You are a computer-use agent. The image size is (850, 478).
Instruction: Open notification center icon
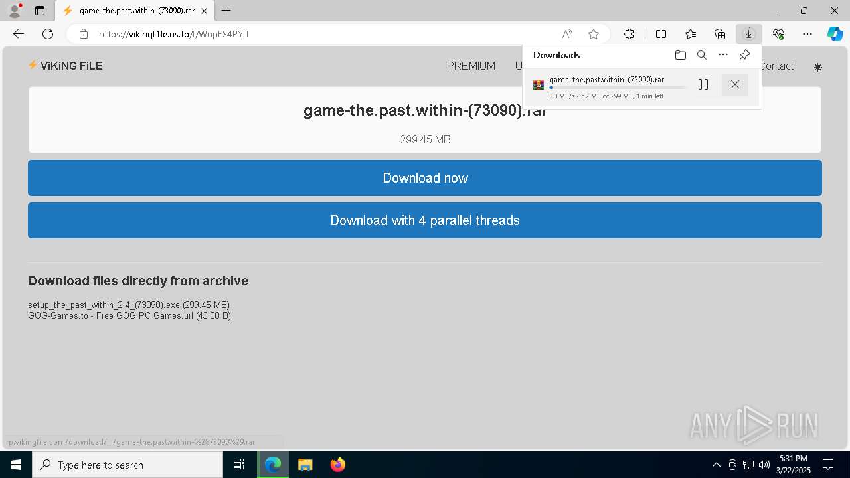coord(828,465)
